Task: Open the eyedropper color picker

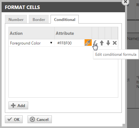Action: (88, 43)
